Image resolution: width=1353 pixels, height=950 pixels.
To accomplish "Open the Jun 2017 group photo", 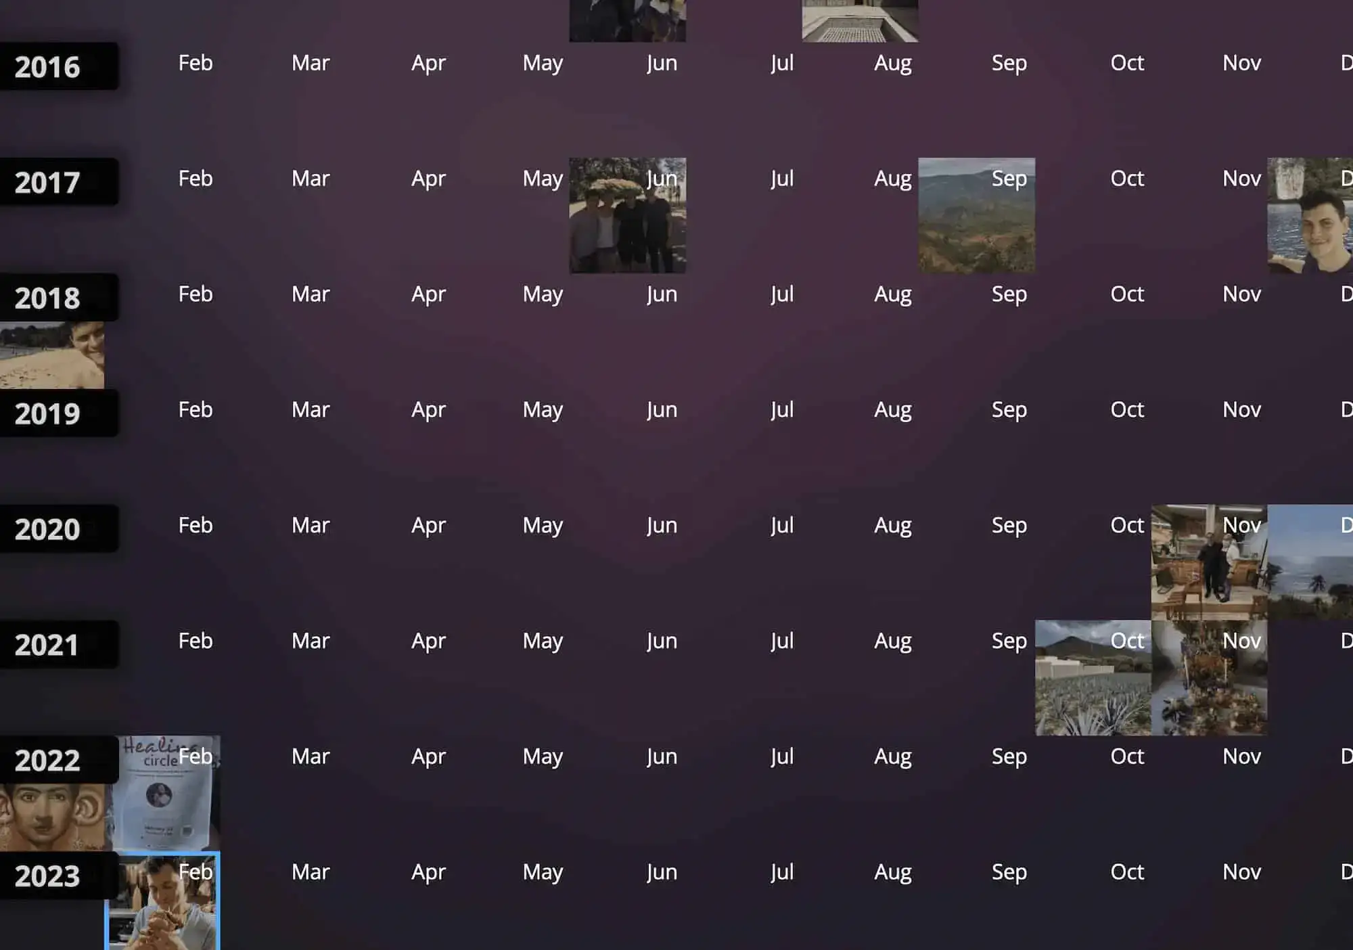I will (627, 216).
